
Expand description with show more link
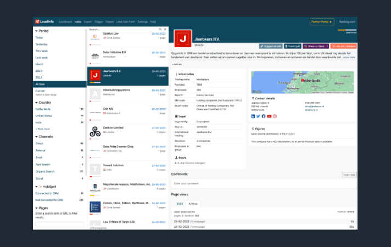(x=349, y=57)
